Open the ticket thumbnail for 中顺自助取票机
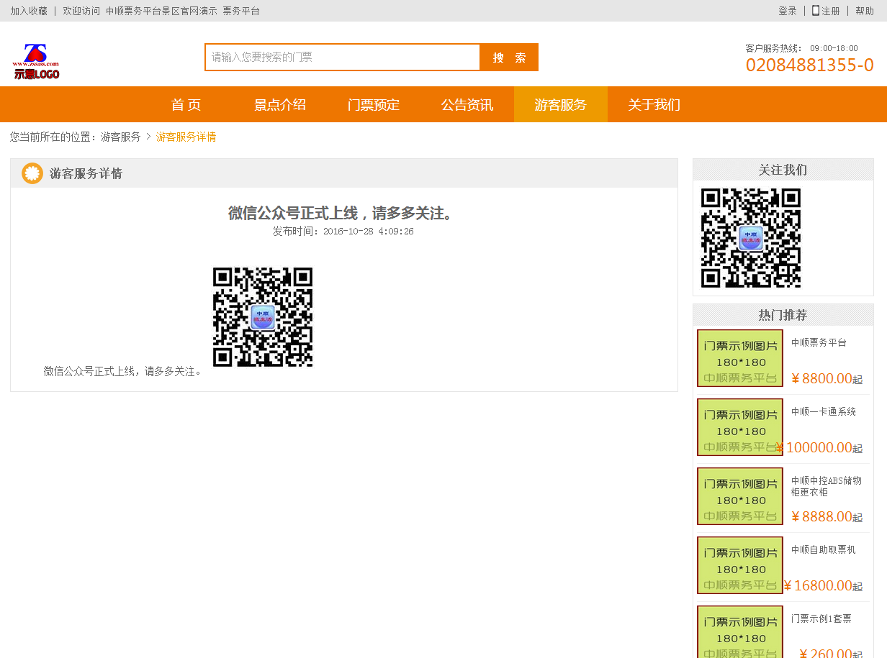Image resolution: width=887 pixels, height=658 pixels. 740,565
